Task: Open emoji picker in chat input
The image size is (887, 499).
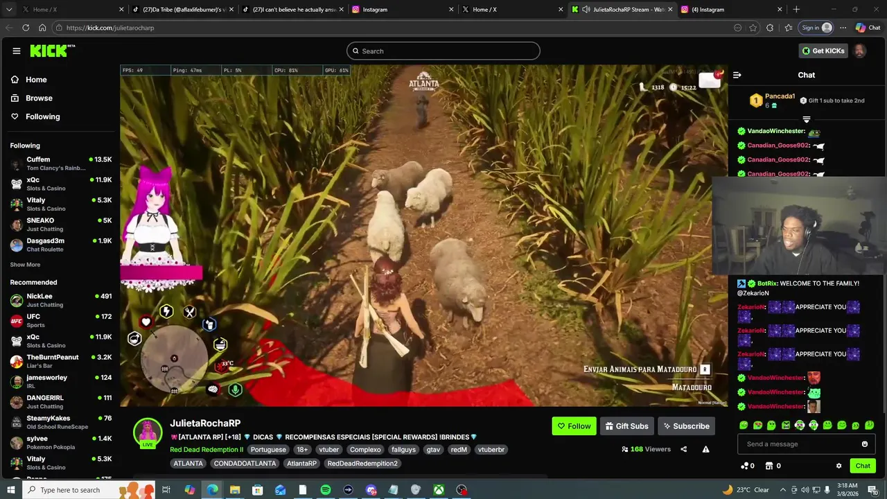Action: [864, 444]
